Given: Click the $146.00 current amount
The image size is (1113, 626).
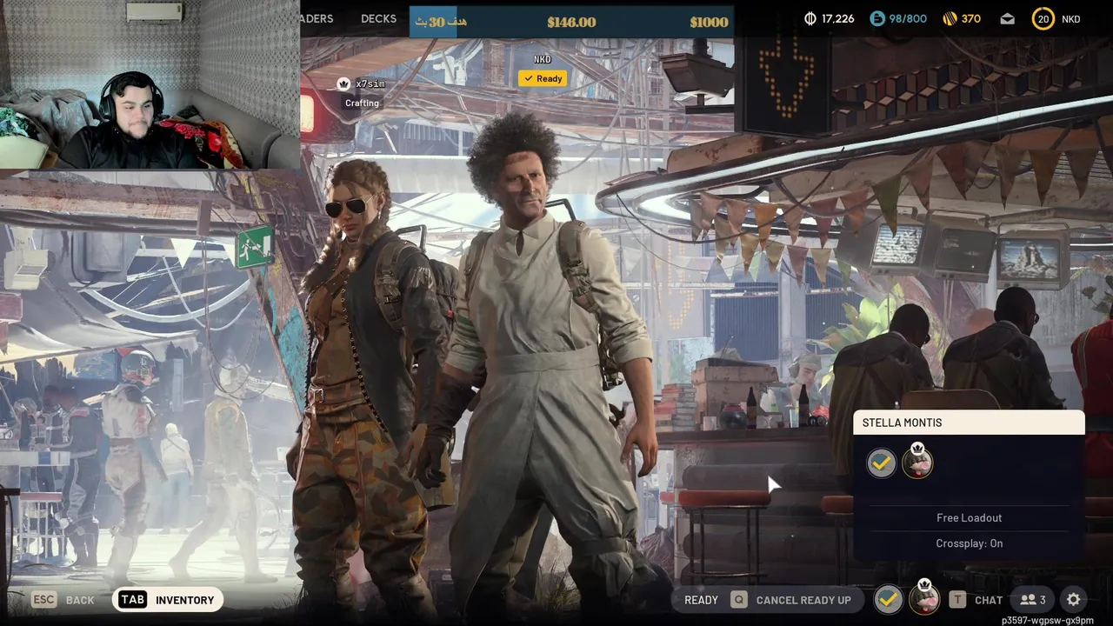Looking at the screenshot, I should (x=571, y=22).
